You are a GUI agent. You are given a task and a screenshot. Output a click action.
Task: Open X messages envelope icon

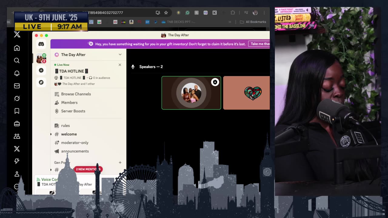click(x=17, y=86)
